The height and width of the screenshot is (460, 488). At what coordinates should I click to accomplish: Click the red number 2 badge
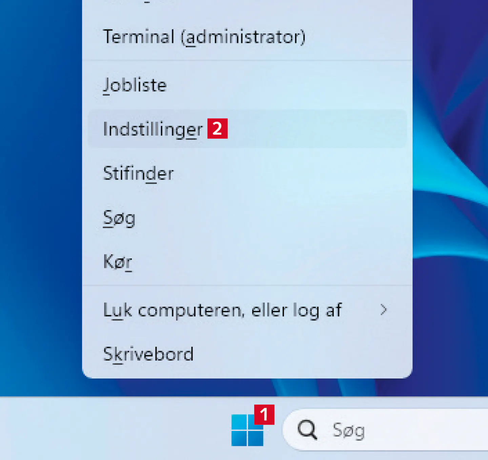click(217, 129)
